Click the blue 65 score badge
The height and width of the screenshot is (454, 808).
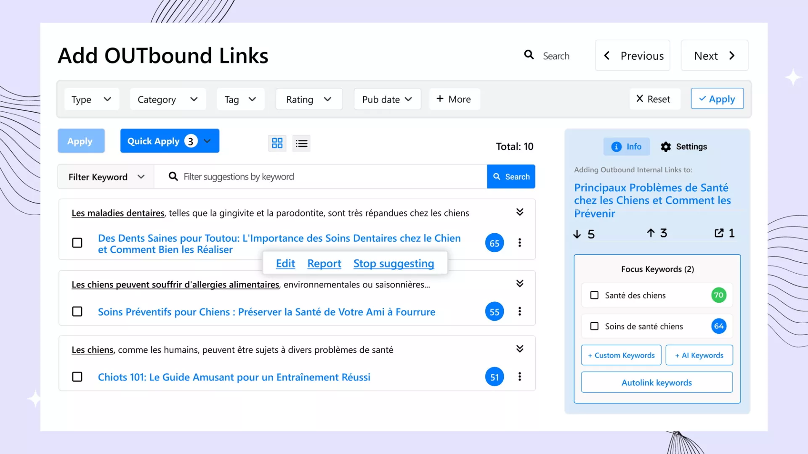(494, 243)
